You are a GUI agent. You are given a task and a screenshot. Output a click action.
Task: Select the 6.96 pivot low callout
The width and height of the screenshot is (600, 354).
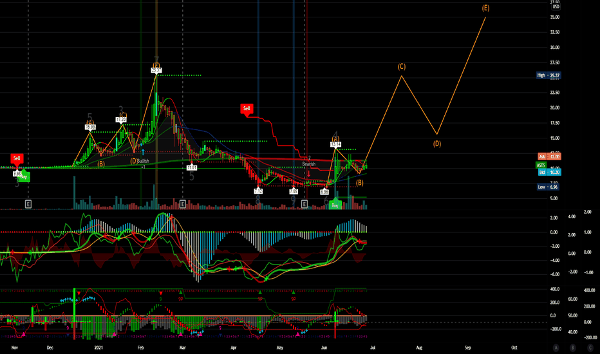tap(324, 191)
